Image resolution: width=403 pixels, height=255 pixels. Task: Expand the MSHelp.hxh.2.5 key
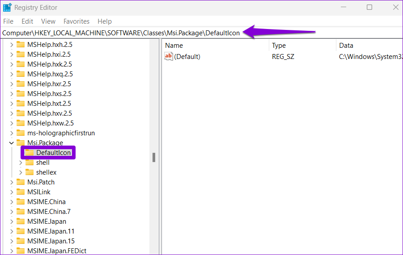point(12,45)
